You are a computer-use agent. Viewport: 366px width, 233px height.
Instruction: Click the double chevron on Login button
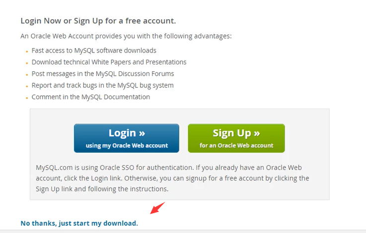(x=142, y=133)
